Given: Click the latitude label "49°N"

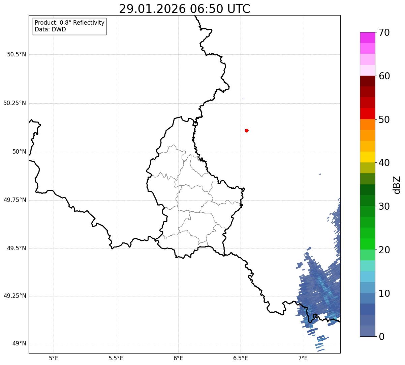Looking at the screenshot, I should tap(19, 344).
